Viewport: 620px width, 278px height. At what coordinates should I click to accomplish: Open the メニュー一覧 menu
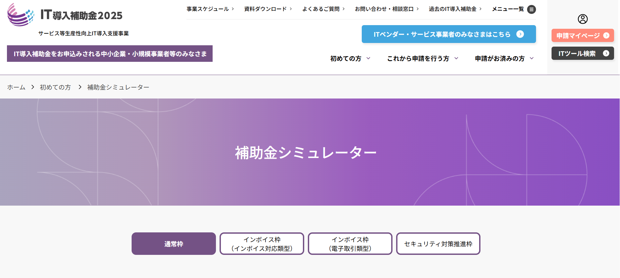pyautogui.click(x=514, y=9)
